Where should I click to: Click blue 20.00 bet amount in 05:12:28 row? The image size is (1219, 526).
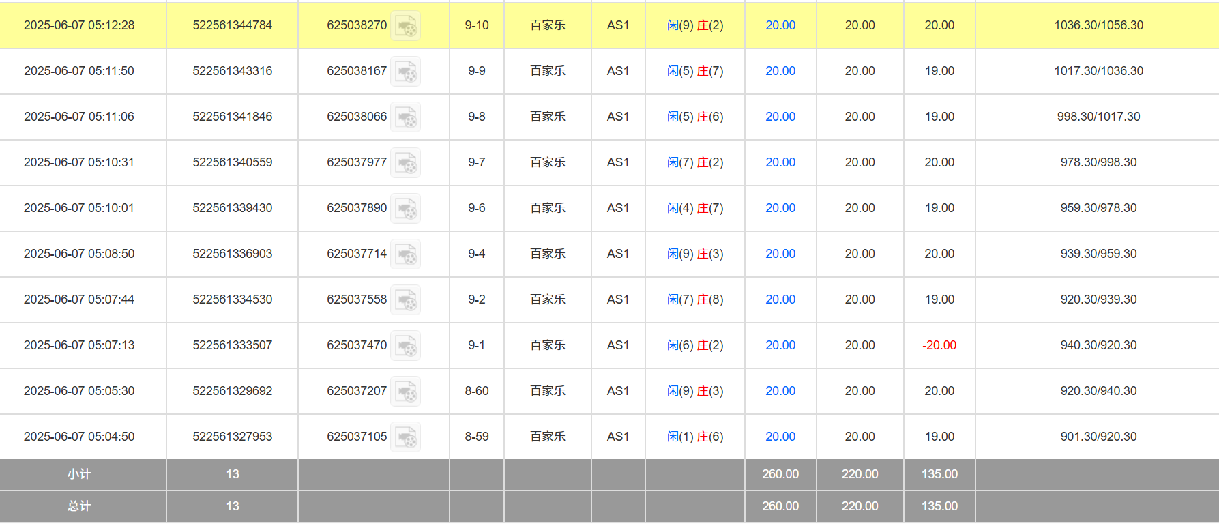coord(780,25)
